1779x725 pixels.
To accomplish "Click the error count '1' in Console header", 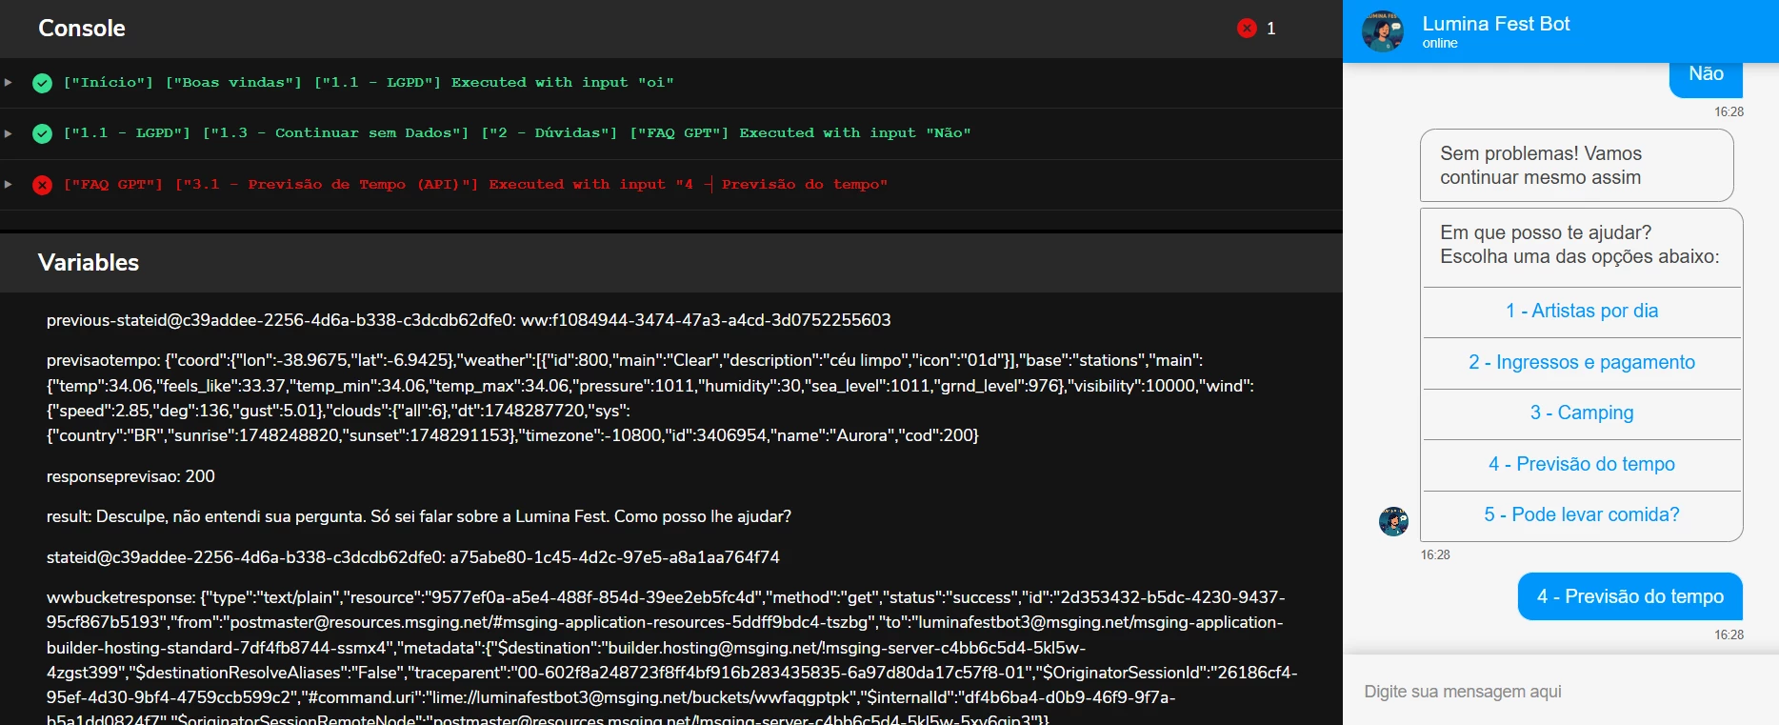I will [1271, 29].
